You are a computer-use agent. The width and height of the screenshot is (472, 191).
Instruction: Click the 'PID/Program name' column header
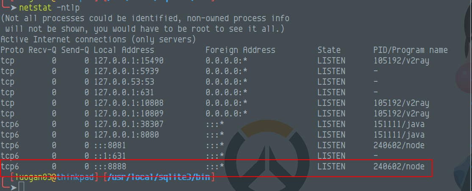click(411, 50)
